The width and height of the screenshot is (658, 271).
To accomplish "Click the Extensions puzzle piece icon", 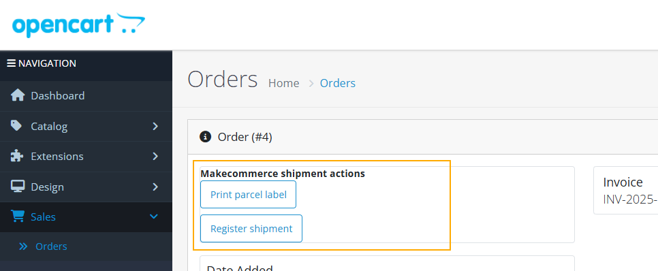I will tap(17, 156).
